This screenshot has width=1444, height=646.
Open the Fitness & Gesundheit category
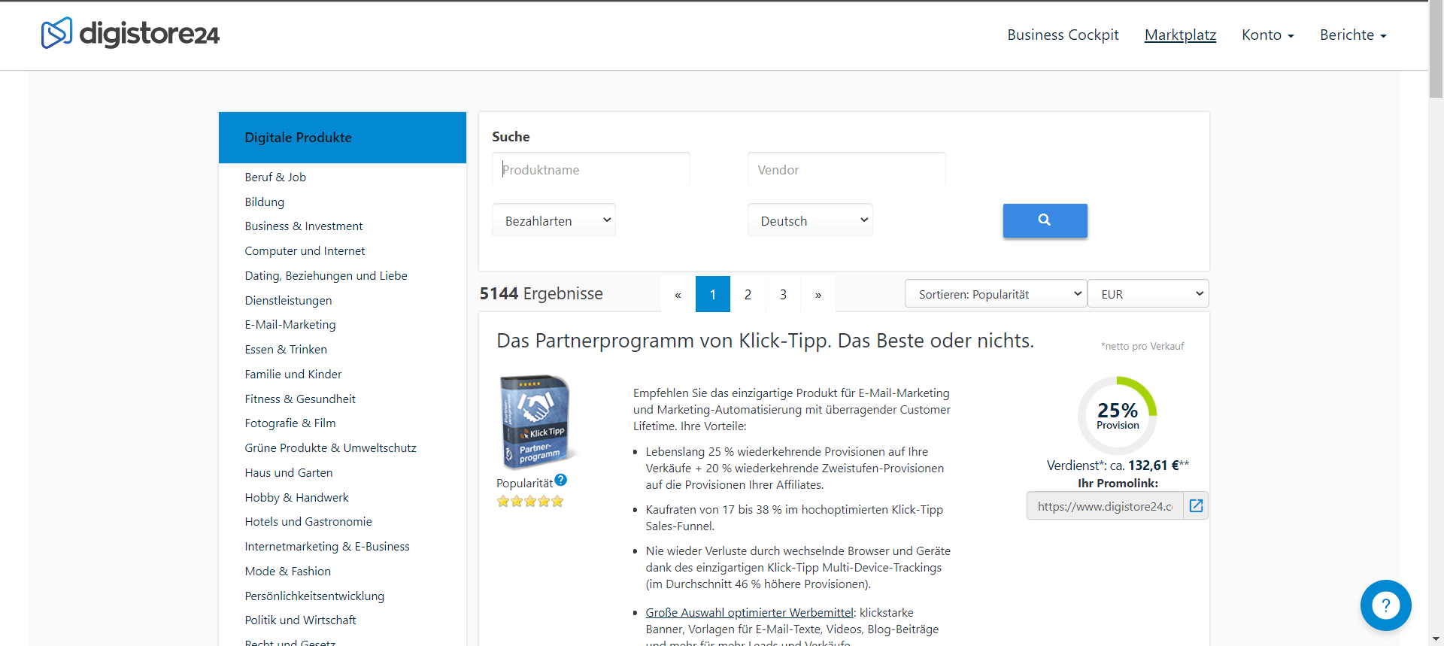(x=300, y=399)
